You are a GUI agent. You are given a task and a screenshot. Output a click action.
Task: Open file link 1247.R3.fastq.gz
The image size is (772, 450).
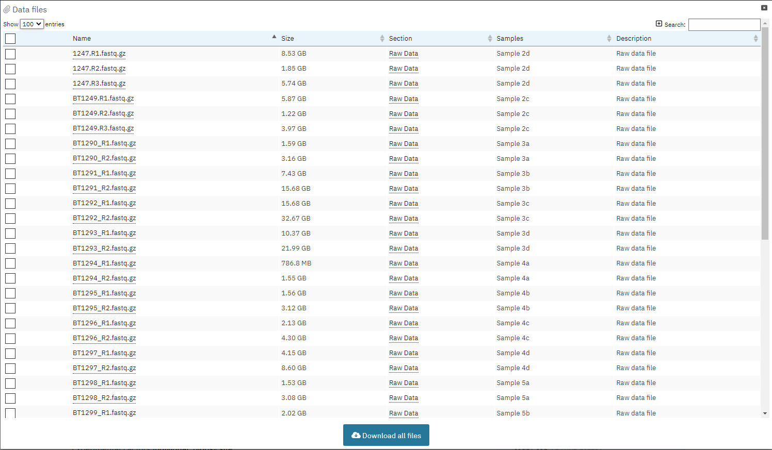[x=99, y=84]
